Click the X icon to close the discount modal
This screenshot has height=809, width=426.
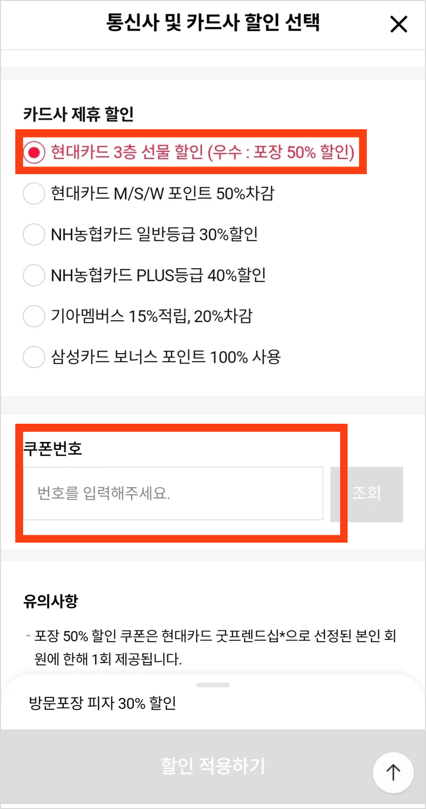[x=398, y=24]
